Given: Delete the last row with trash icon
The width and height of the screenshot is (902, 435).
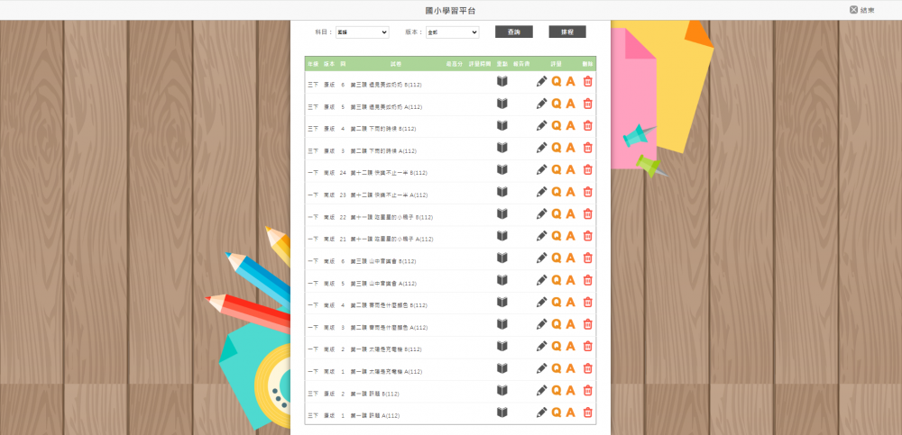Looking at the screenshot, I should click(588, 412).
